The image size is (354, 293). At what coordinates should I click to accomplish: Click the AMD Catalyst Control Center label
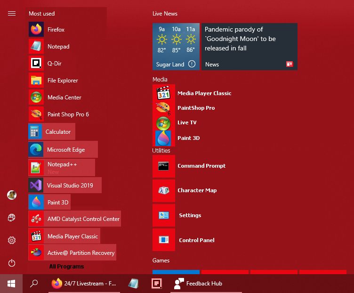coord(83,219)
